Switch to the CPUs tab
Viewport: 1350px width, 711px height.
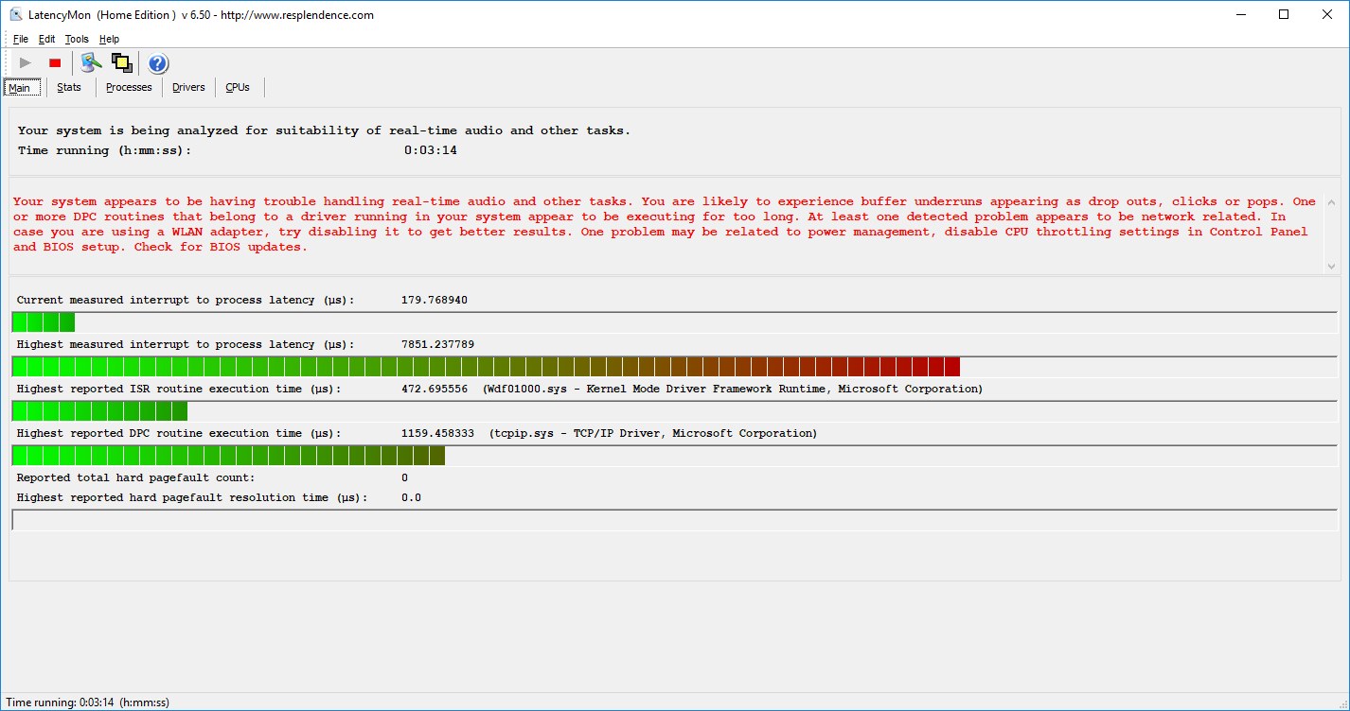point(238,87)
